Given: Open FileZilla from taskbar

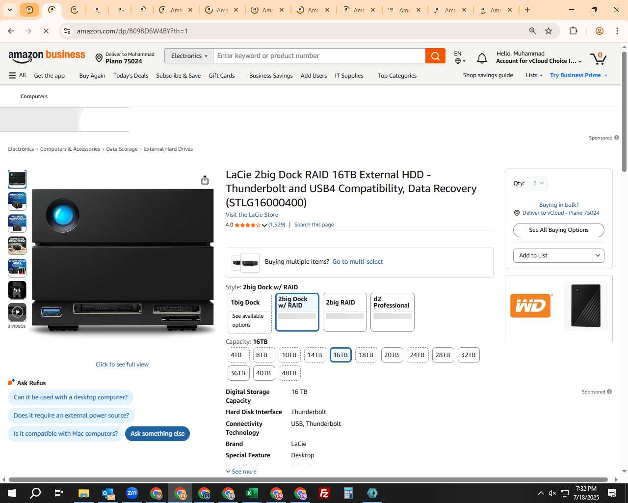Looking at the screenshot, I should [x=324, y=493].
